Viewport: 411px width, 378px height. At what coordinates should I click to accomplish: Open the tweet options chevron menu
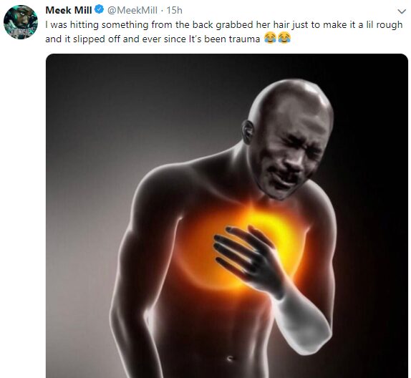pyautogui.click(x=402, y=11)
